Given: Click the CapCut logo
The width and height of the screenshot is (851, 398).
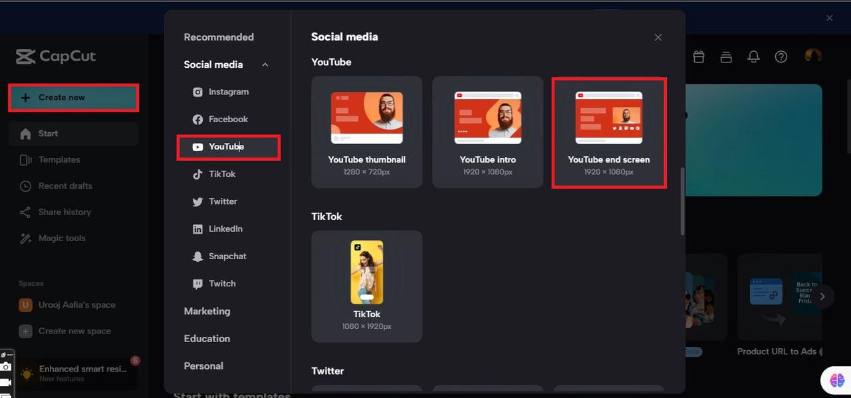Looking at the screenshot, I should [56, 56].
